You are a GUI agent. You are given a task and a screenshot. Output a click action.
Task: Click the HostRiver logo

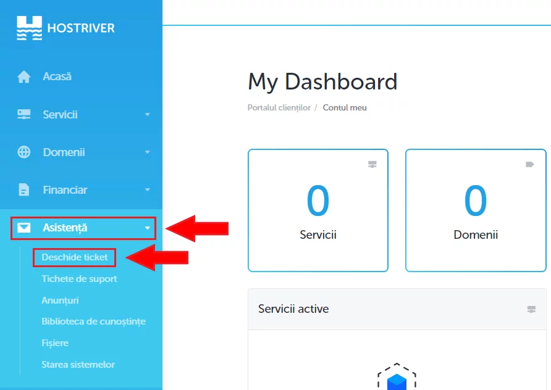pos(65,28)
